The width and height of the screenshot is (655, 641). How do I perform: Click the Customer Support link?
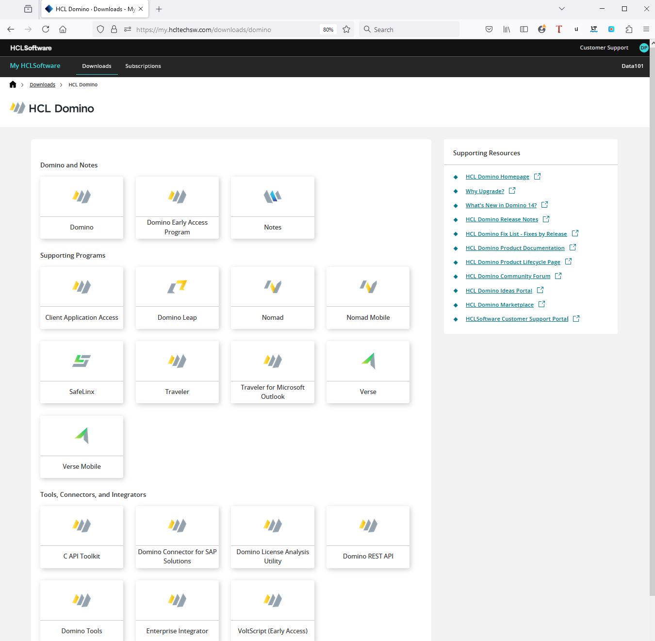[604, 48]
